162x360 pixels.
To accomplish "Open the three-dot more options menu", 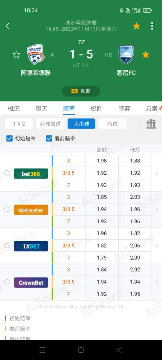I will pyautogui.click(x=152, y=26).
